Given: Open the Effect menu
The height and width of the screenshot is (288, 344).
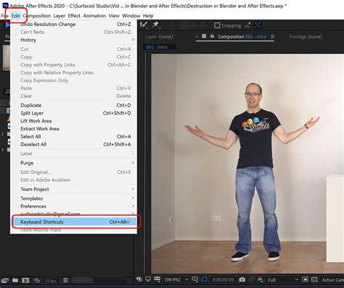Looking at the screenshot, I should 74,16.
